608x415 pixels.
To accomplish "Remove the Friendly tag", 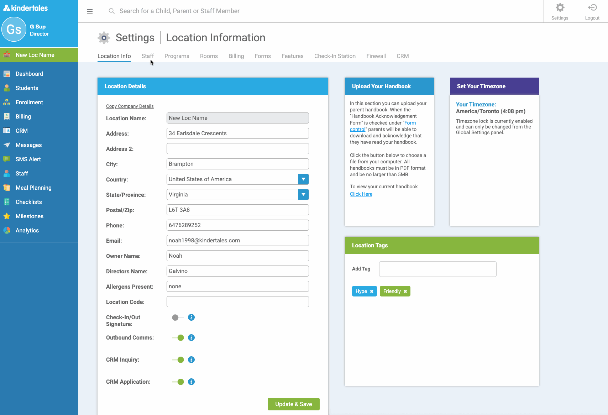I will 405,291.
